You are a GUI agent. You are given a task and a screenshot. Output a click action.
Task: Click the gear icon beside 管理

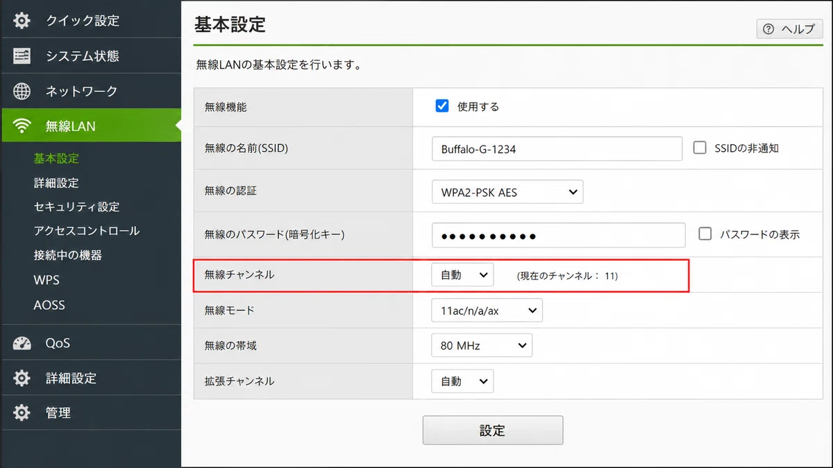[22, 413]
